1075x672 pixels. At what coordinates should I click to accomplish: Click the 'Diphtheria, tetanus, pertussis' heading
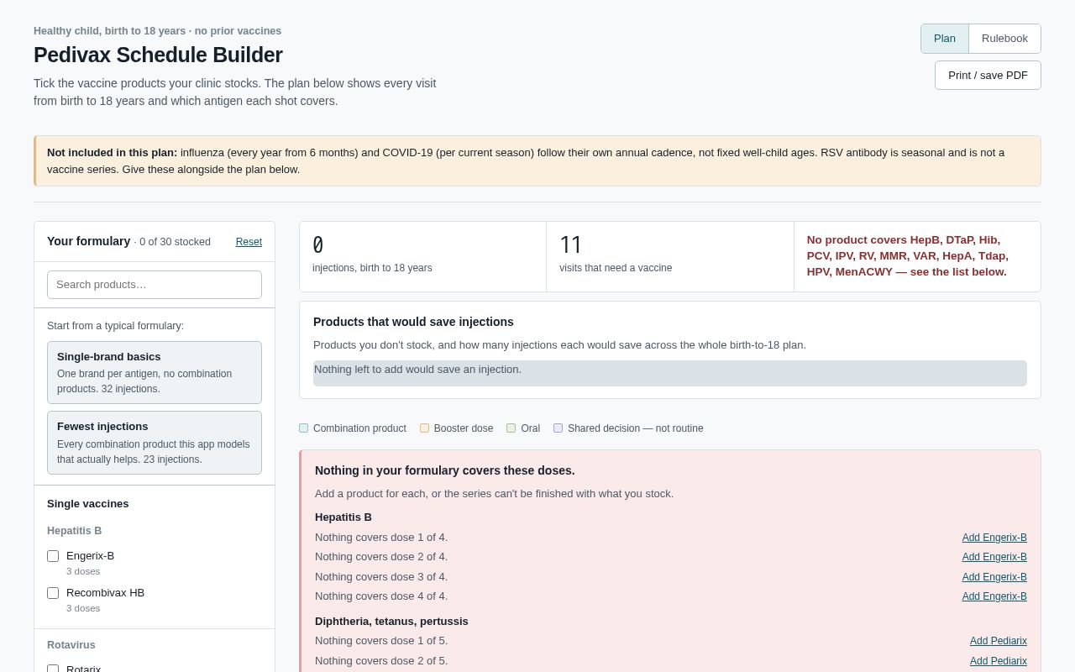coord(391,622)
